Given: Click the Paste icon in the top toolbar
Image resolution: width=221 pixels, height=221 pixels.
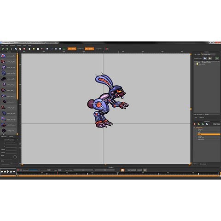Looking at the screenshot, I should pos(20,49).
